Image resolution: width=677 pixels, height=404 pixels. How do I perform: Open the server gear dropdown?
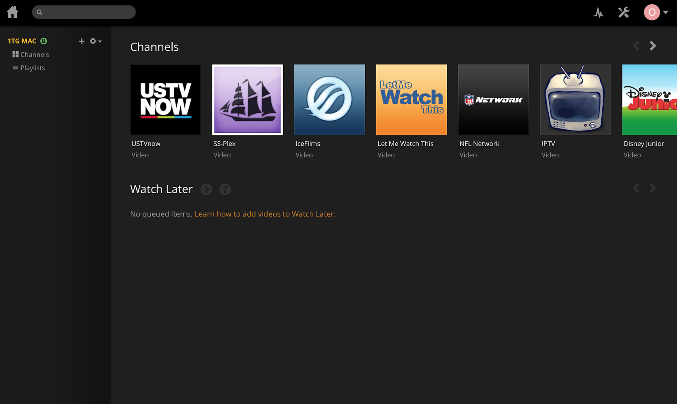tap(96, 41)
